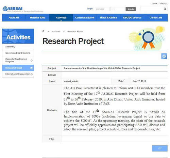Click the asosai_admin name value
The height and width of the screenshot is (158, 170).
pyautogui.click(x=71, y=81)
